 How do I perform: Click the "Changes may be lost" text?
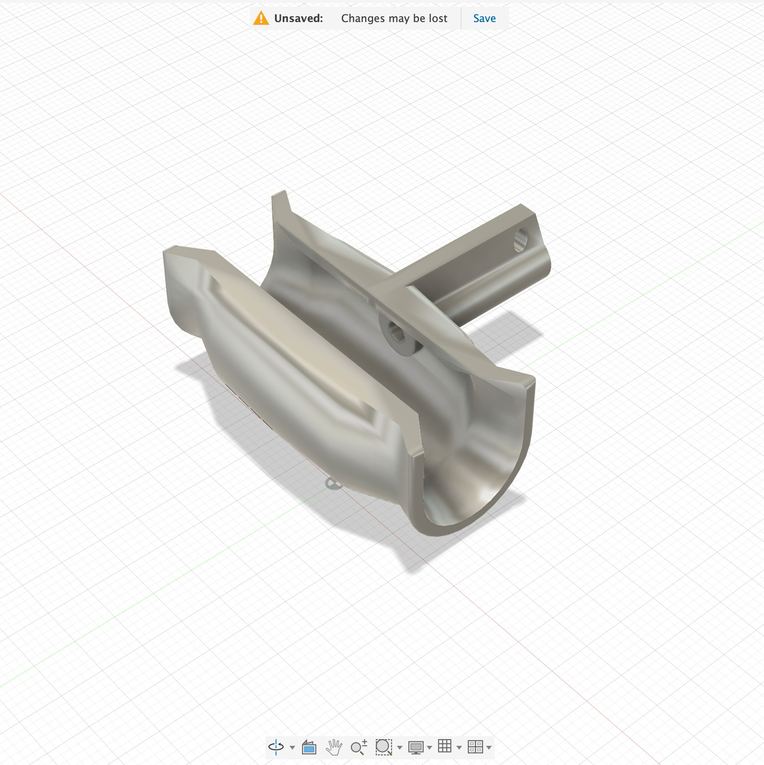pos(394,18)
